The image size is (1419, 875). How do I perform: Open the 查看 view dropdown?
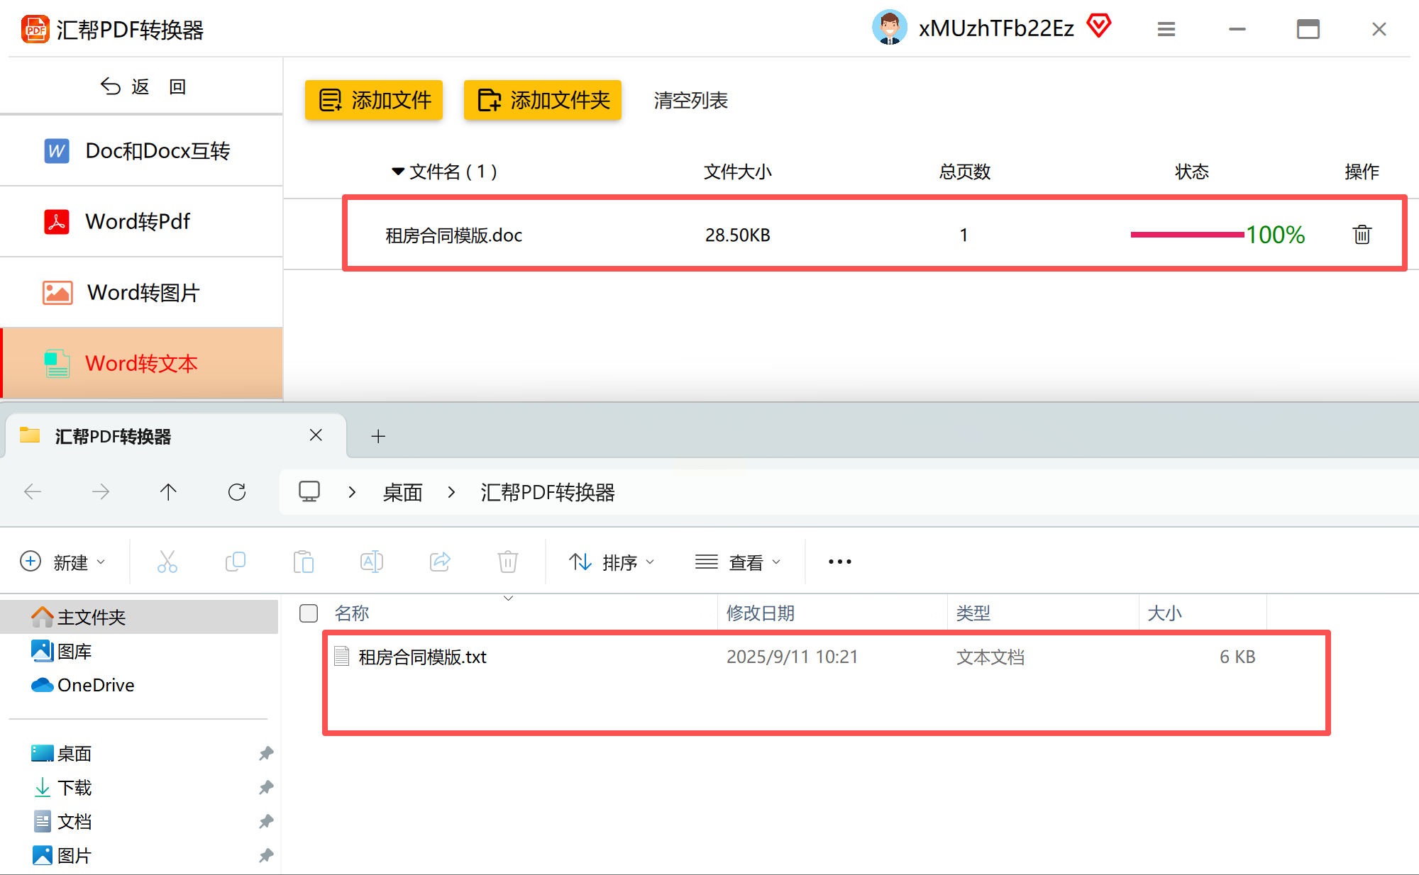[x=738, y=562]
